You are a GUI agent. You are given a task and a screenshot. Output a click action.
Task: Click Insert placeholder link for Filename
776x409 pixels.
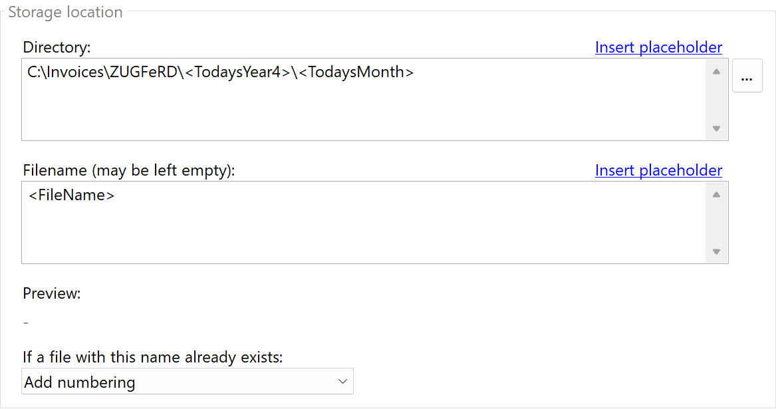tap(658, 170)
